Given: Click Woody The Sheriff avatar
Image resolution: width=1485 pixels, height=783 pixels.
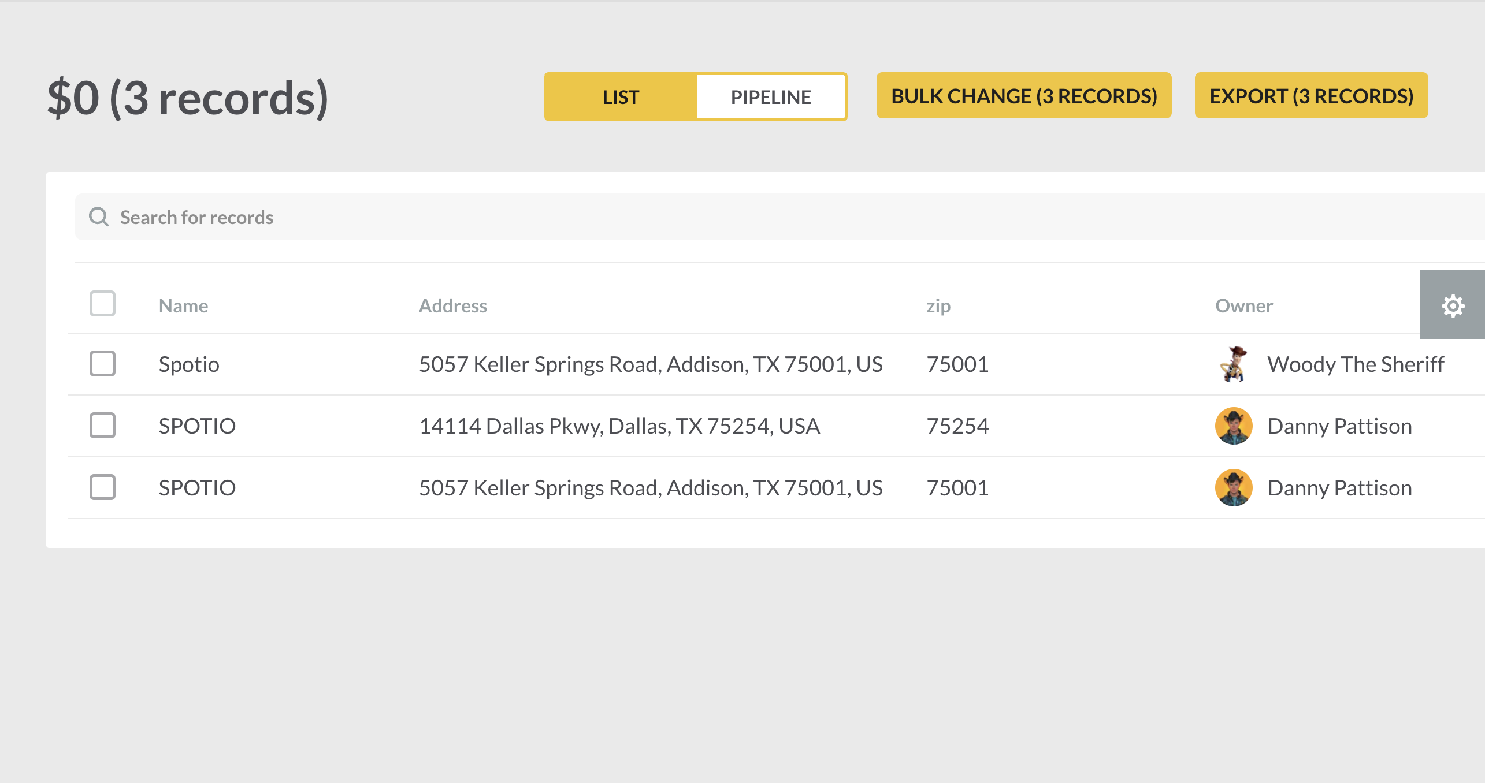Looking at the screenshot, I should (x=1234, y=364).
